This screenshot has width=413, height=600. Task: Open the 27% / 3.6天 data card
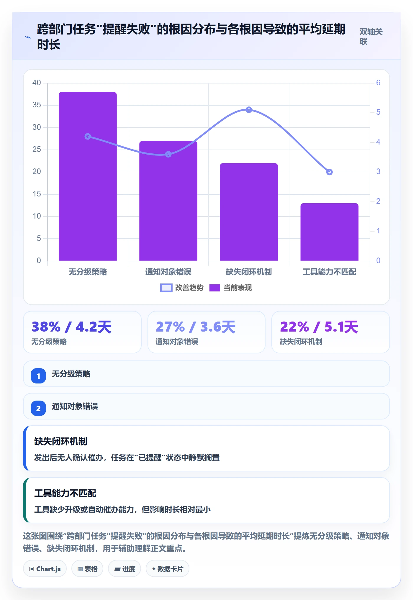click(x=206, y=332)
